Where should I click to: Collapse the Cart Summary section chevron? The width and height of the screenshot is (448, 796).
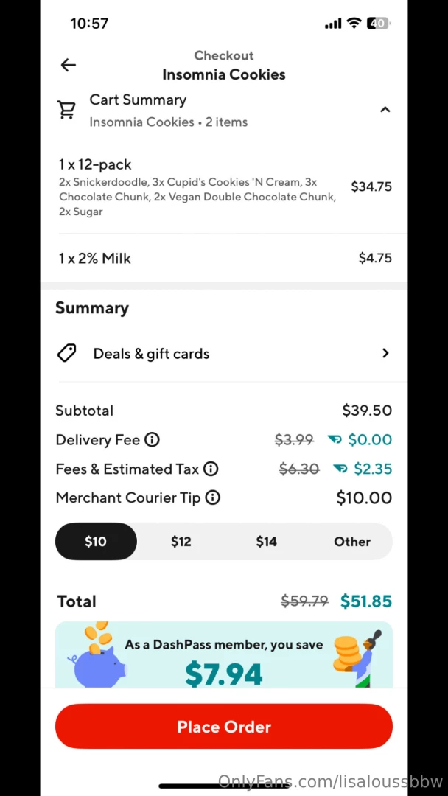[x=385, y=109]
